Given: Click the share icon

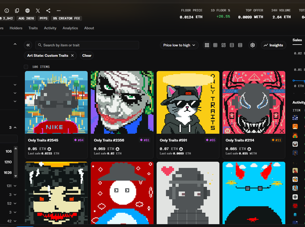Looking at the screenshot, I should tap(48, 10).
